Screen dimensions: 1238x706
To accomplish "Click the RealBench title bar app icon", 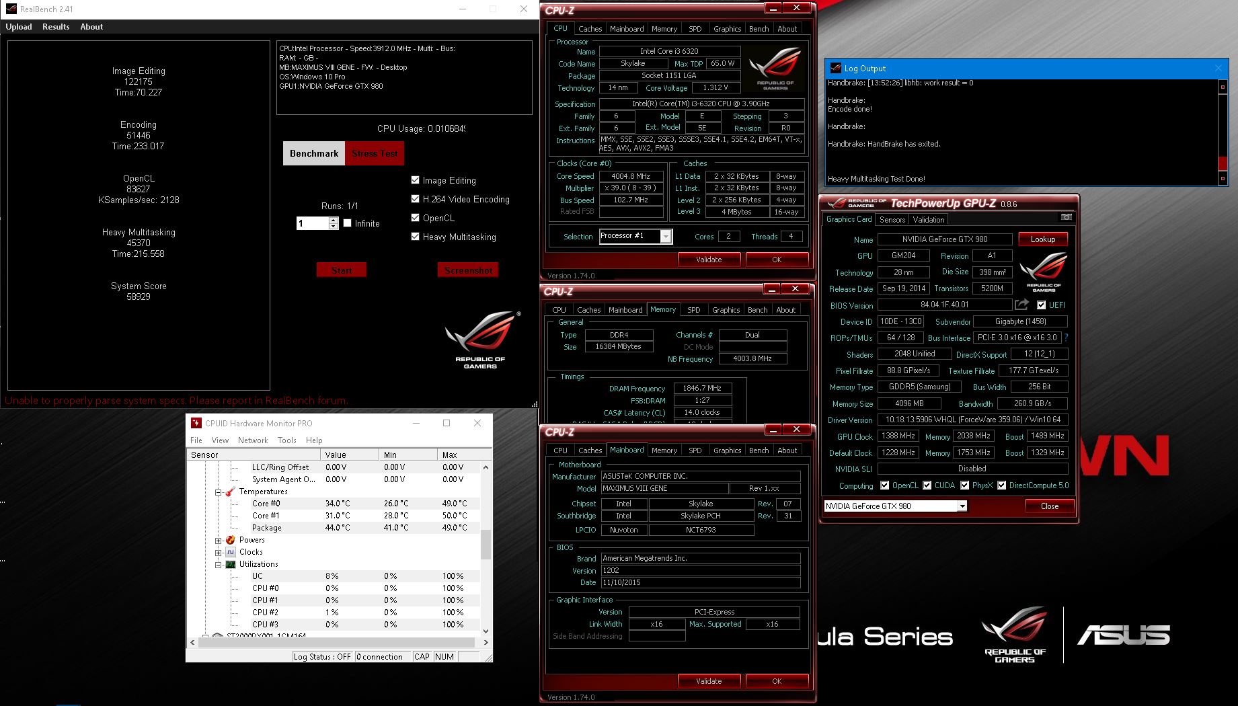I will pyautogui.click(x=11, y=9).
